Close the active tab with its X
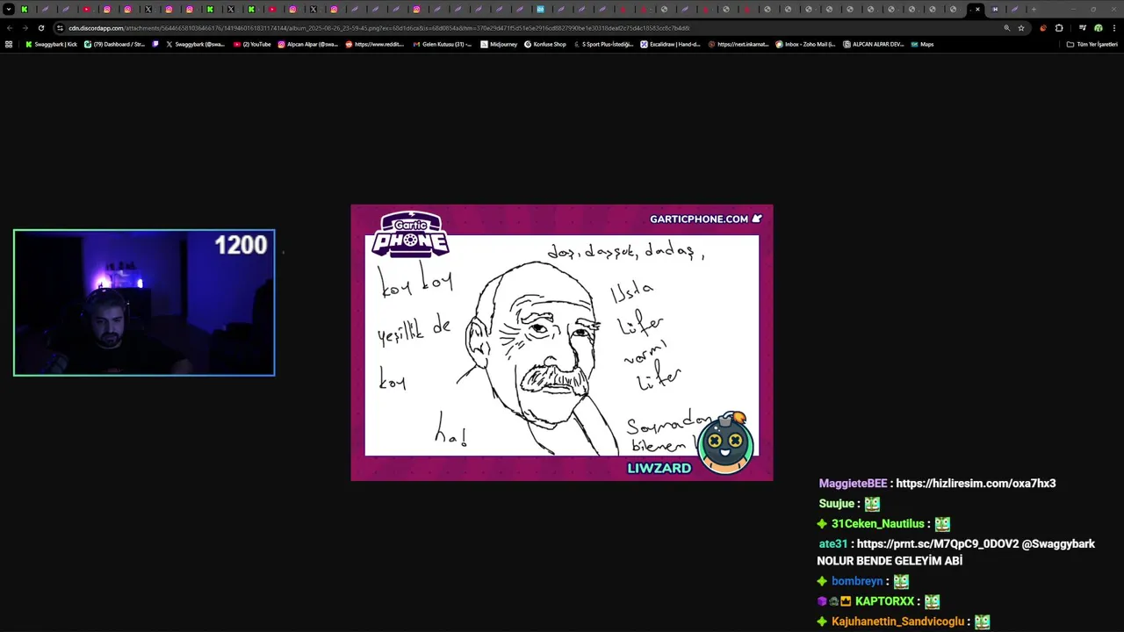This screenshot has height=632, width=1124. (977, 9)
